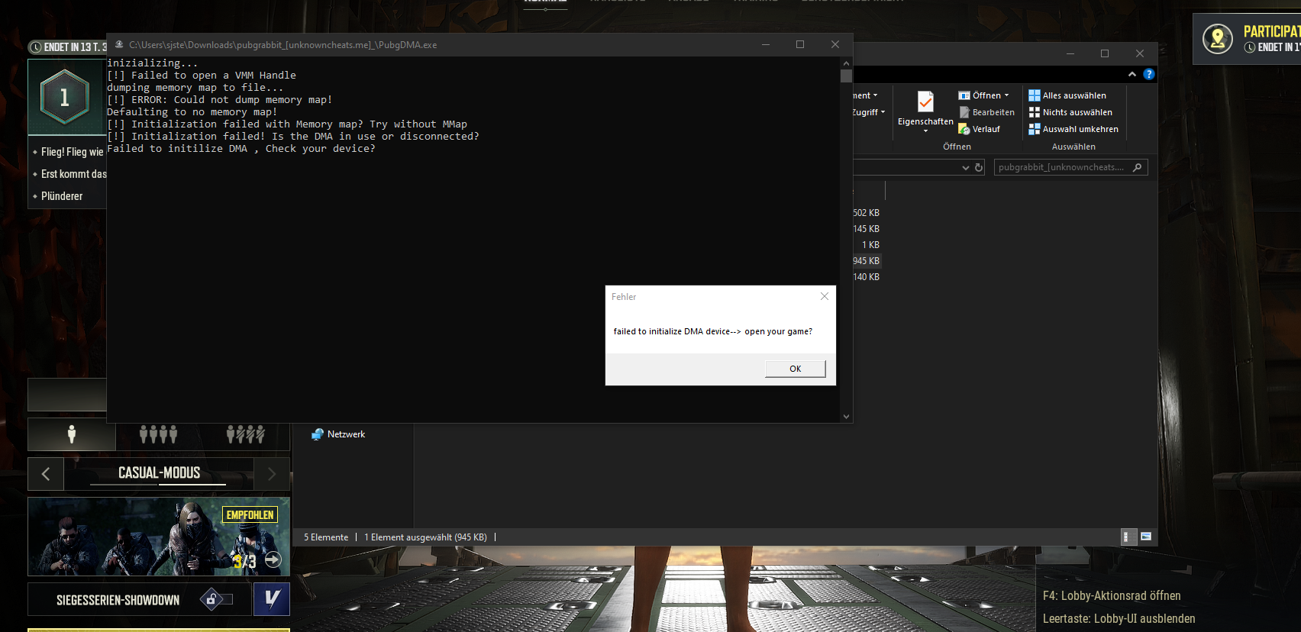Screen dimensions: 1301x632
Task: Click the Plünderer mission entry
Action: coord(62,196)
